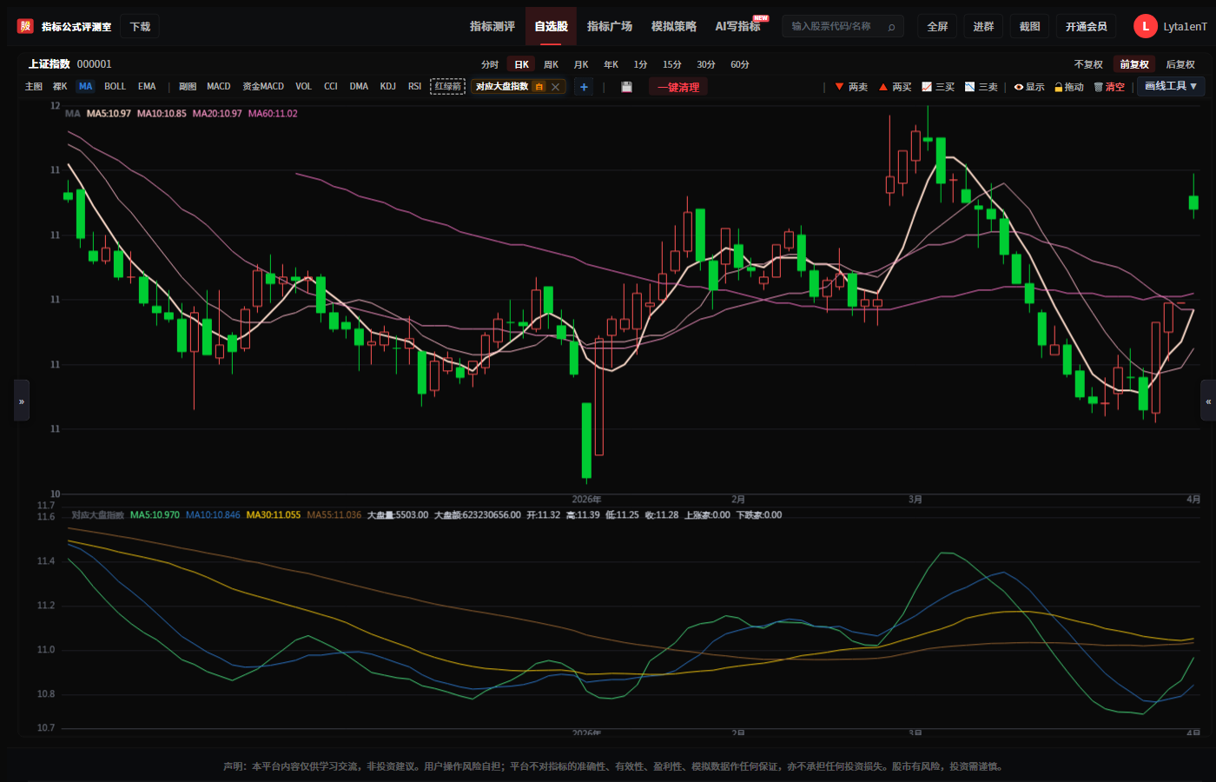Viewport: 1216px width, 782px height.
Task: Close the 对应大盘指数 indicator tag
Action: click(x=555, y=87)
